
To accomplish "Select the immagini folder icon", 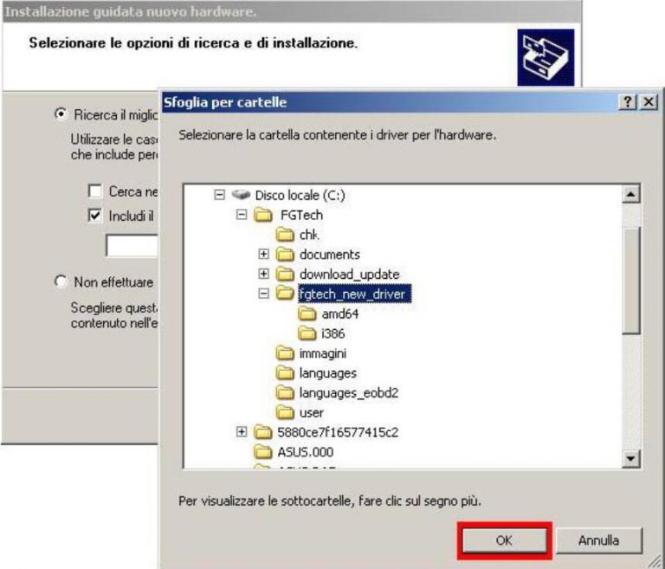I will [x=285, y=353].
